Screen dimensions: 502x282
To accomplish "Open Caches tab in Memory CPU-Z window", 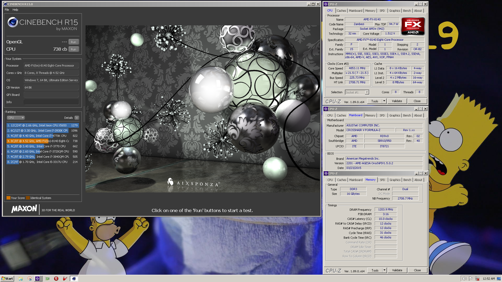I will [341, 180].
